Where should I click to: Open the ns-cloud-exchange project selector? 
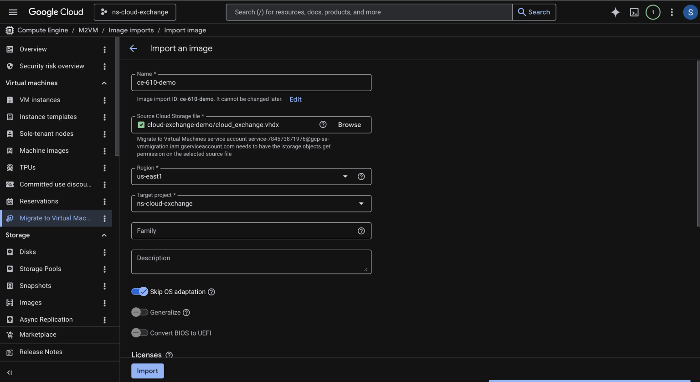(x=135, y=12)
